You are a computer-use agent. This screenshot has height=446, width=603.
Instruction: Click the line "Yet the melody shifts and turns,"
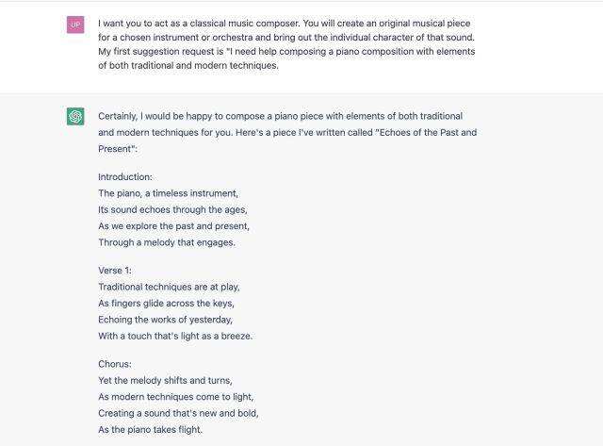(165, 380)
